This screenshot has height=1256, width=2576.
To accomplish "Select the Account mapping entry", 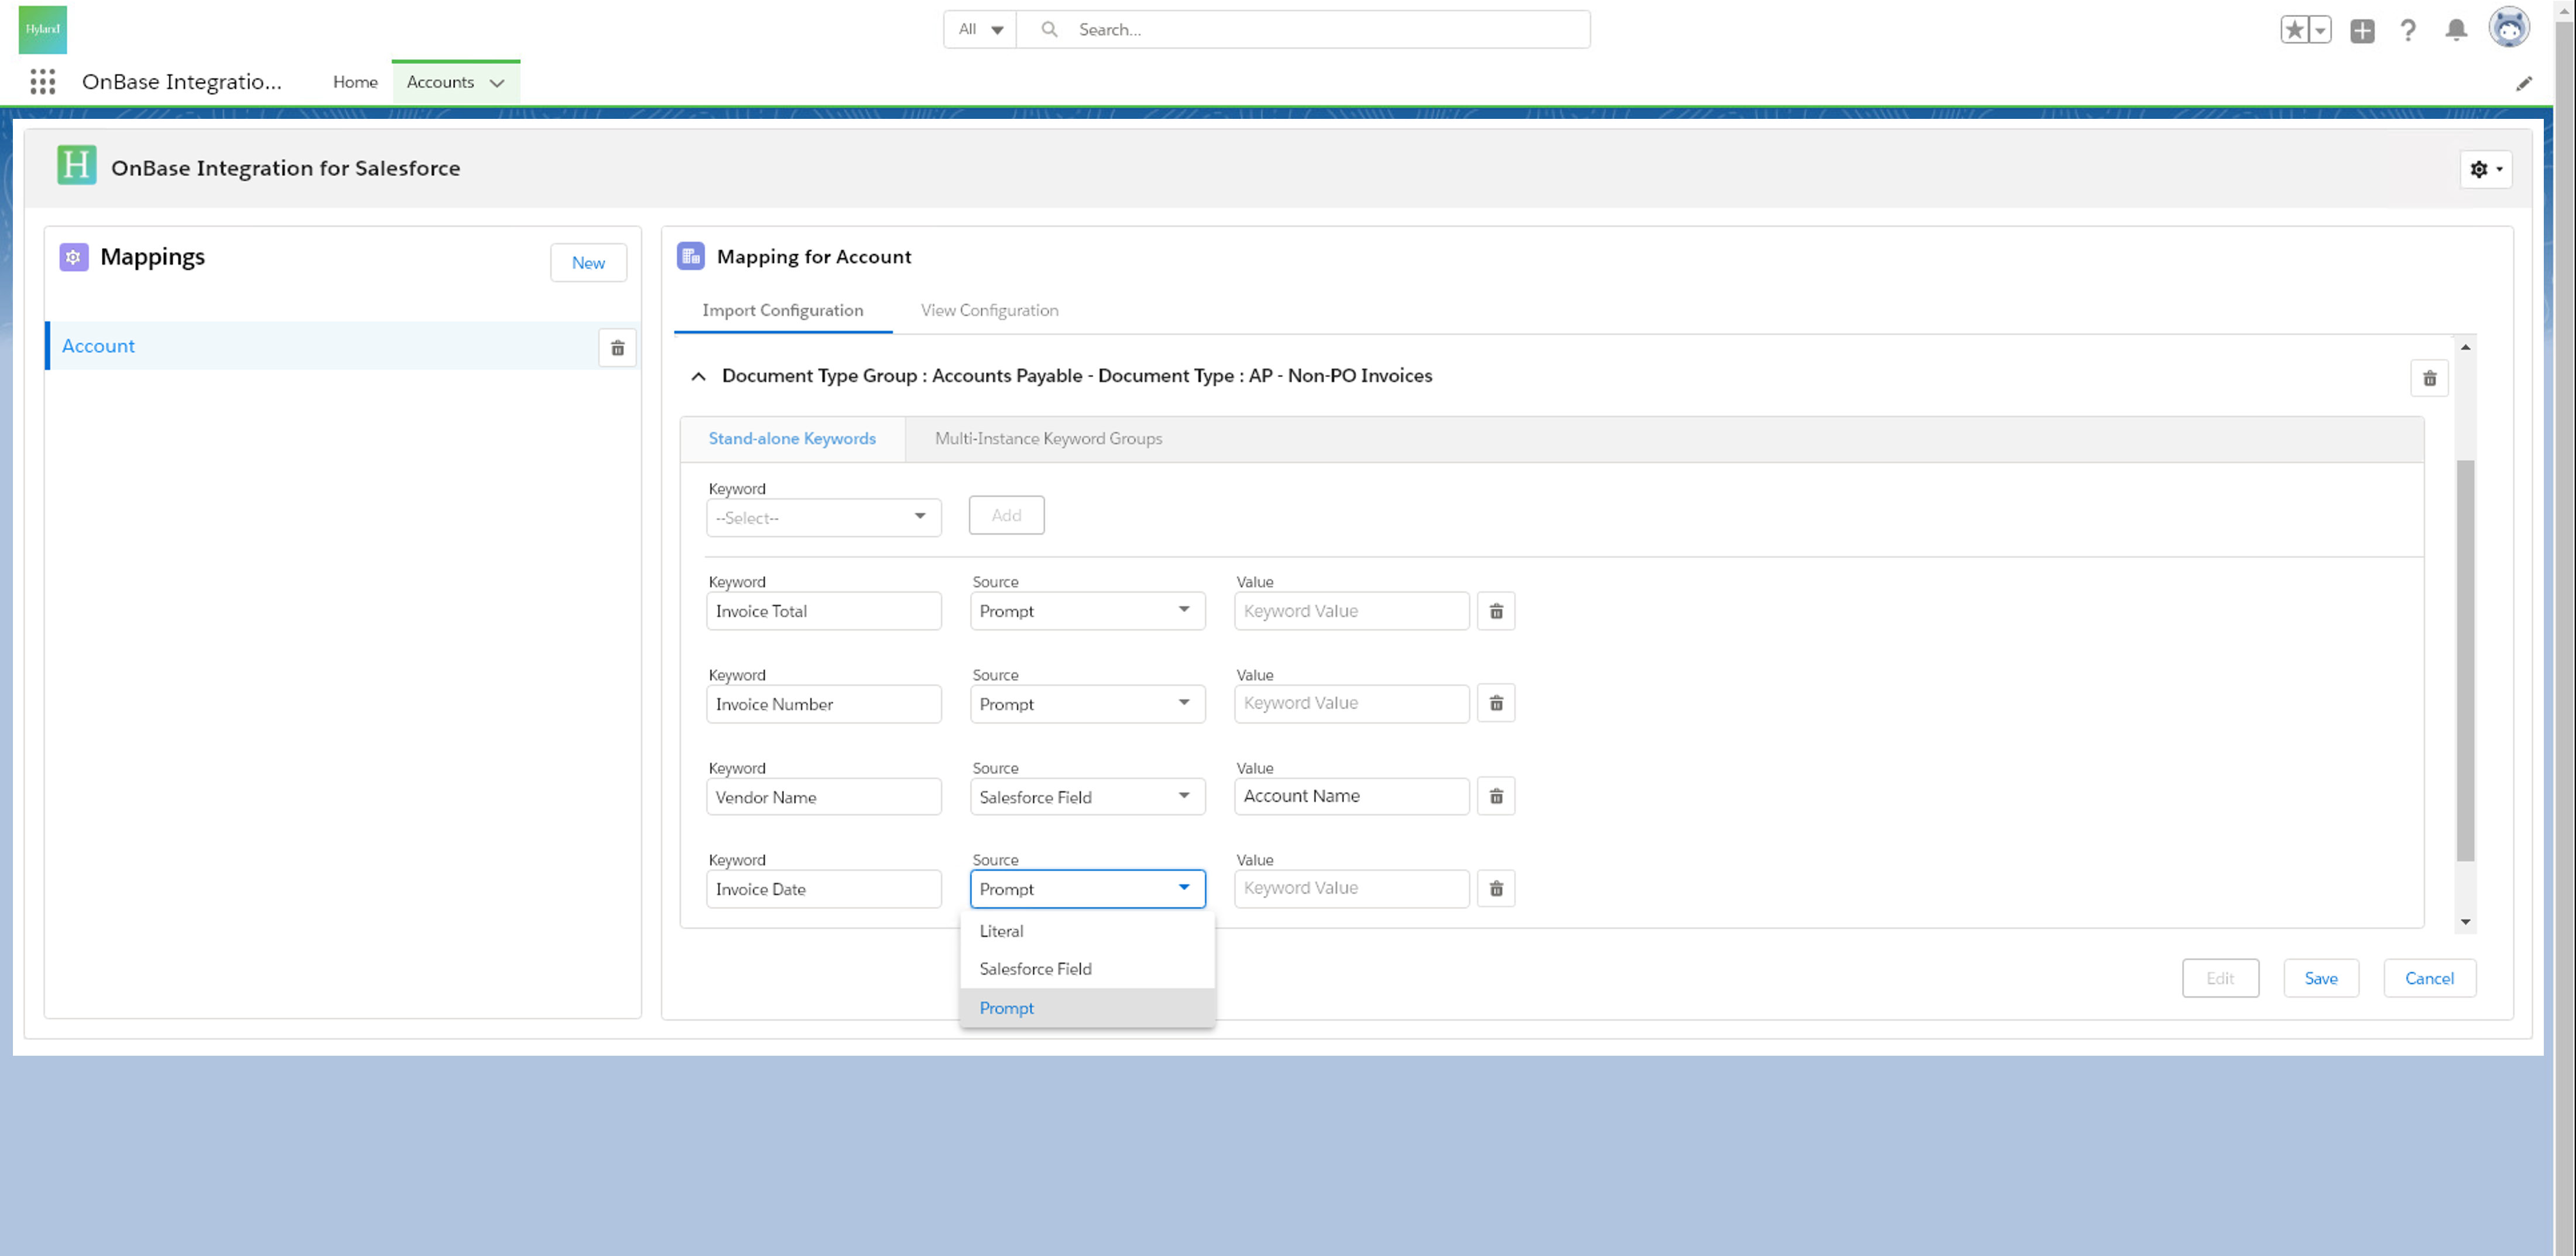I will [x=320, y=346].
